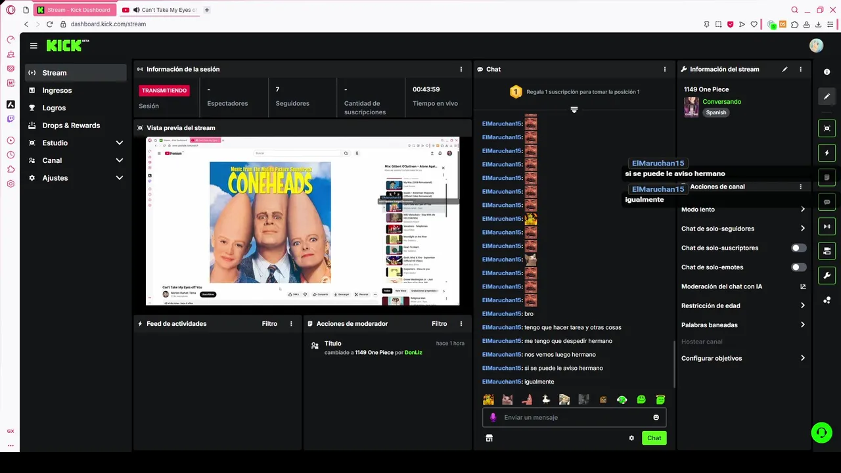Click Regala 1 suscripción banner
Image resolution: width=841 pixels, height=473 pixels.
[574, 92]
